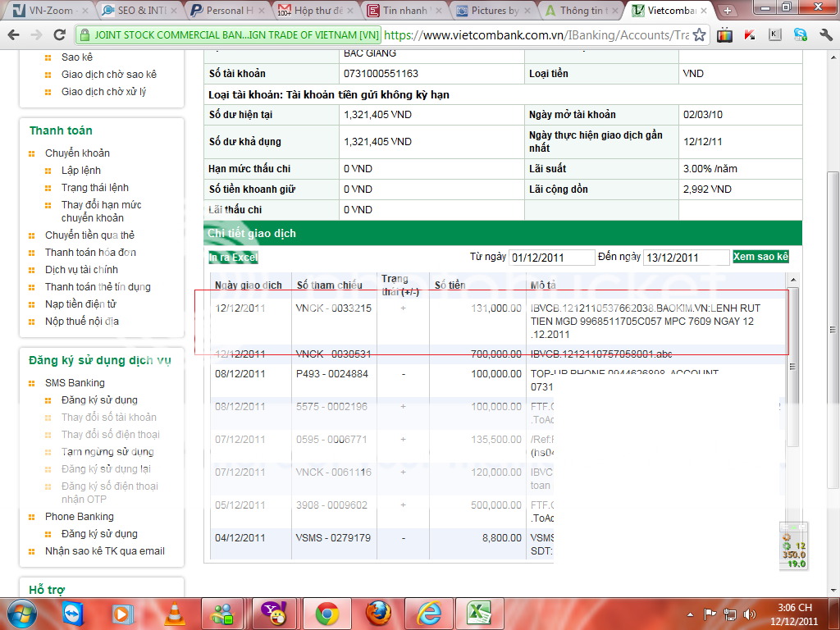Open the Phone Banking link
This screenshot has height=630, width=840.
click(80, 517)
